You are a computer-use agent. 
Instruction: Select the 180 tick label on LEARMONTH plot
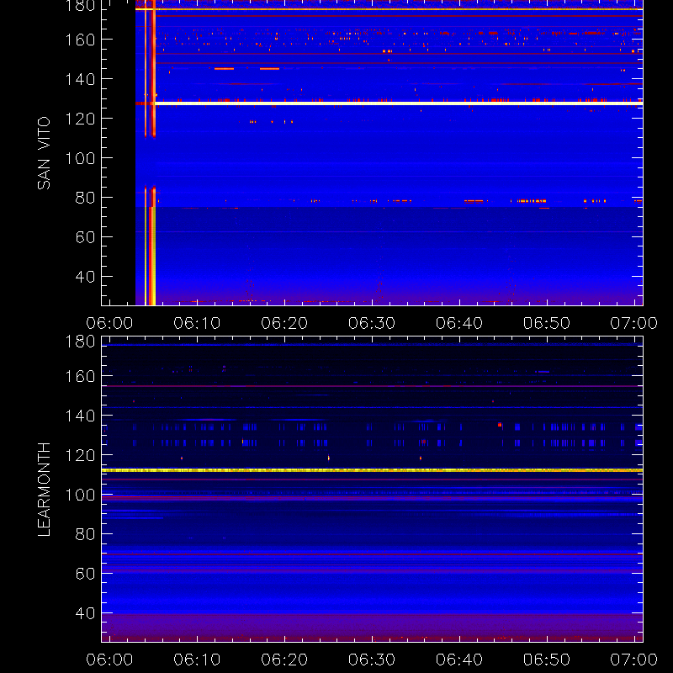[80, 342]
